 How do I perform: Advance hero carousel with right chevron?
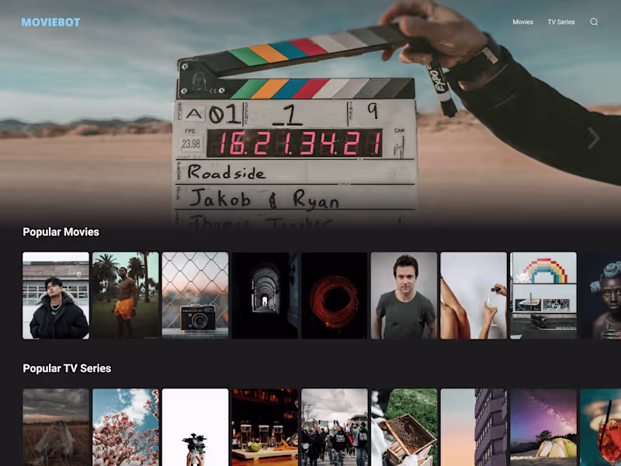[x=593, y=138]
